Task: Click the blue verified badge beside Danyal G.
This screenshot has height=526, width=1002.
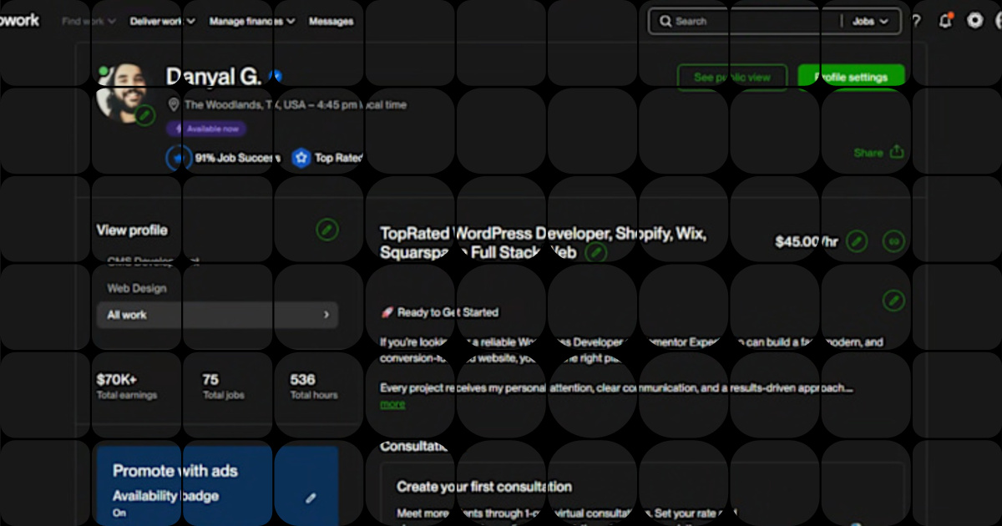Action: [275, 77]
